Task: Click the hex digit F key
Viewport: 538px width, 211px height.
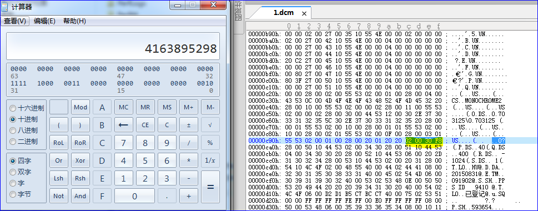Action: (102, 196)
